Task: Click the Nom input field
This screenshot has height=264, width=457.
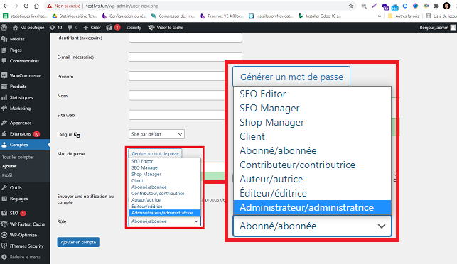Action: click(x=177, y=96)
